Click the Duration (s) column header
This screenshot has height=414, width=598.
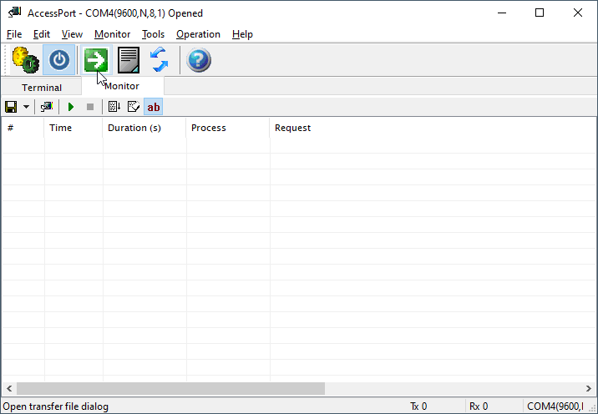coord(144,128)
